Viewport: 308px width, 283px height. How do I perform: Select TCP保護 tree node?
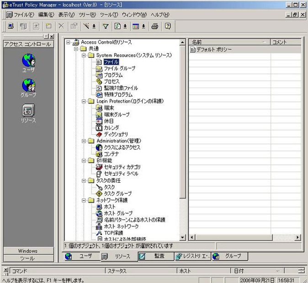pos(113,233)
